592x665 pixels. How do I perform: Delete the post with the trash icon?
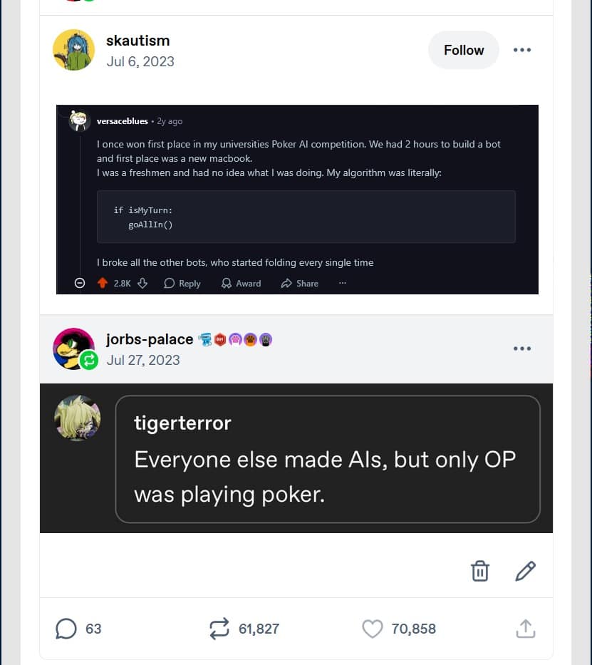(x=480, y=571)
